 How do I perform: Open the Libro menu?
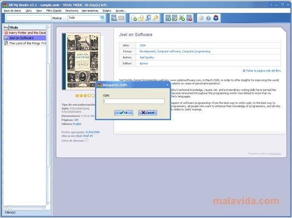28,11
